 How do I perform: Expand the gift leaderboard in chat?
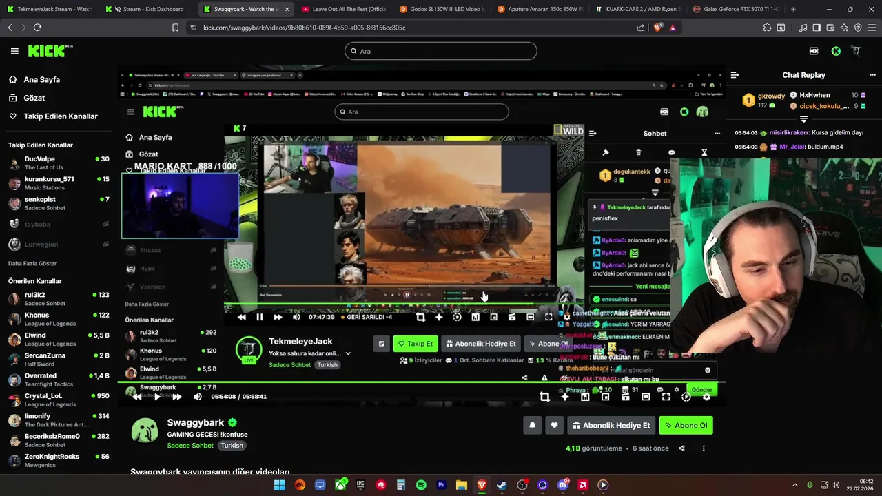[803, 119]
